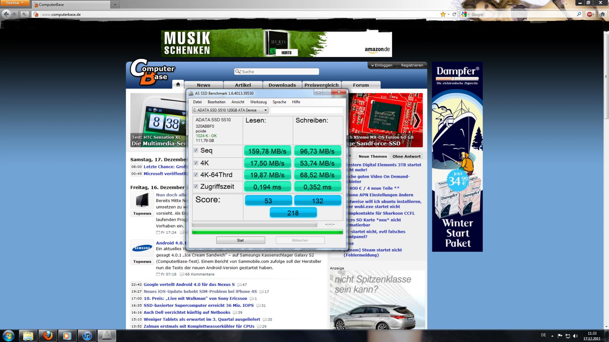The height and width of the screenshot is (342, 609).
Task: Click the network tray icon
Action: pos(568,336)
